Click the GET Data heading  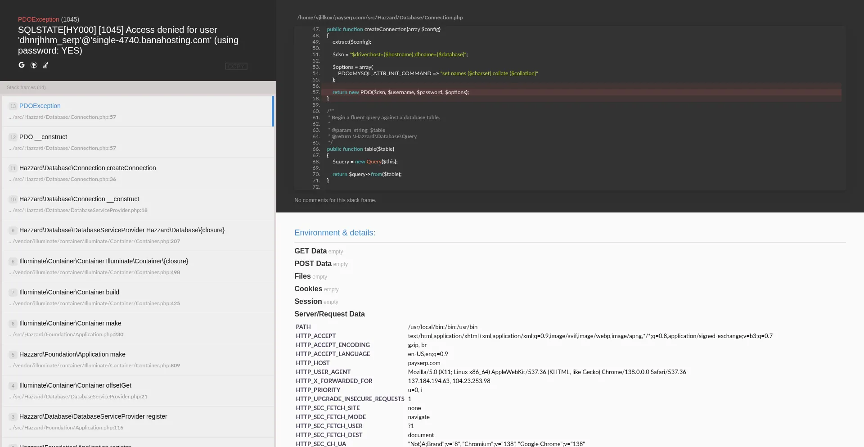[310, 251]
